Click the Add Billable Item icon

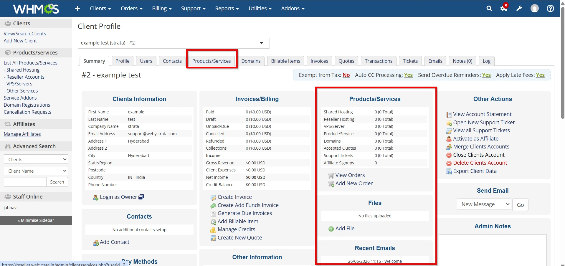tap(213, 222)
